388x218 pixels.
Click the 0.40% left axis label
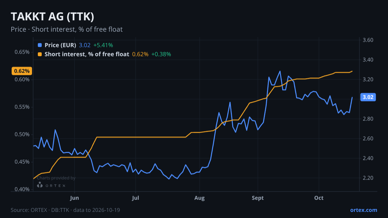tap(22, 189)
